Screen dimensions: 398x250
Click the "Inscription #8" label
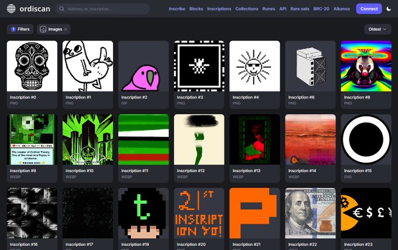[x=357, y=97]
